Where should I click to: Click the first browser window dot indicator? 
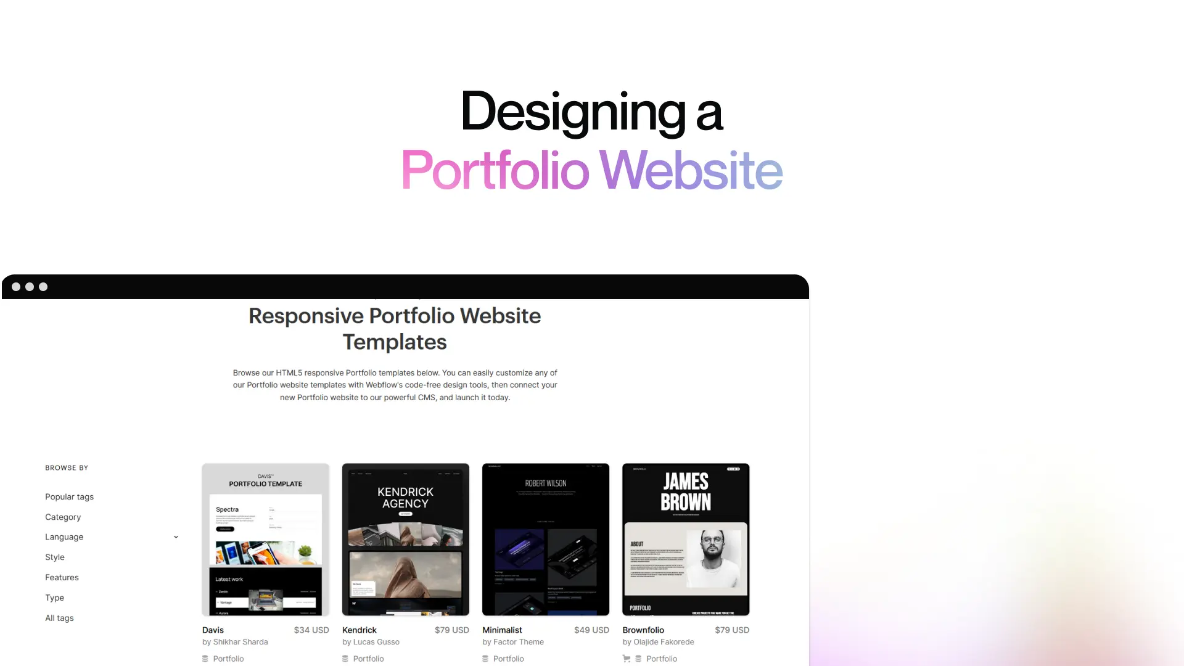[x=15, y=287]
